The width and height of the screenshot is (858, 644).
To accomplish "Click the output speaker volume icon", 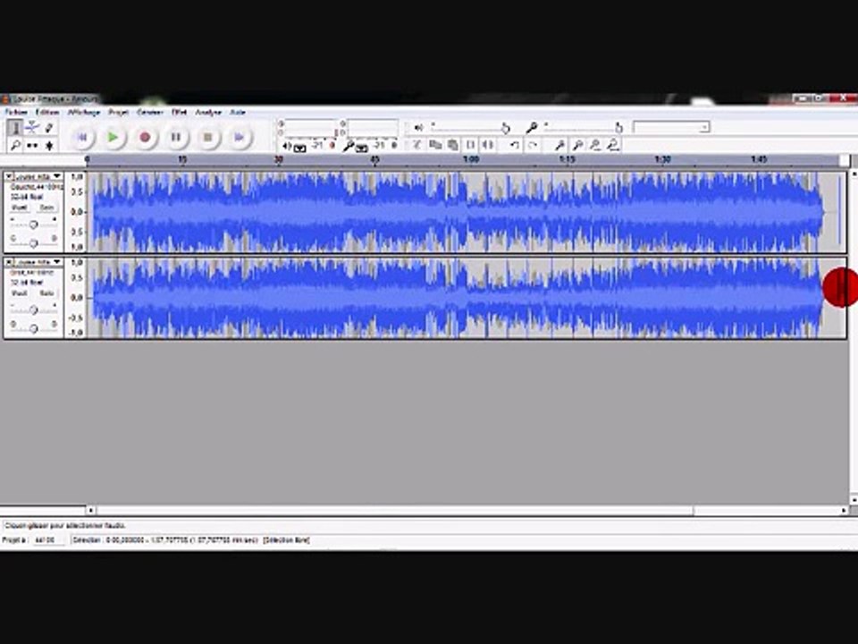I will [x=418, y=128].
